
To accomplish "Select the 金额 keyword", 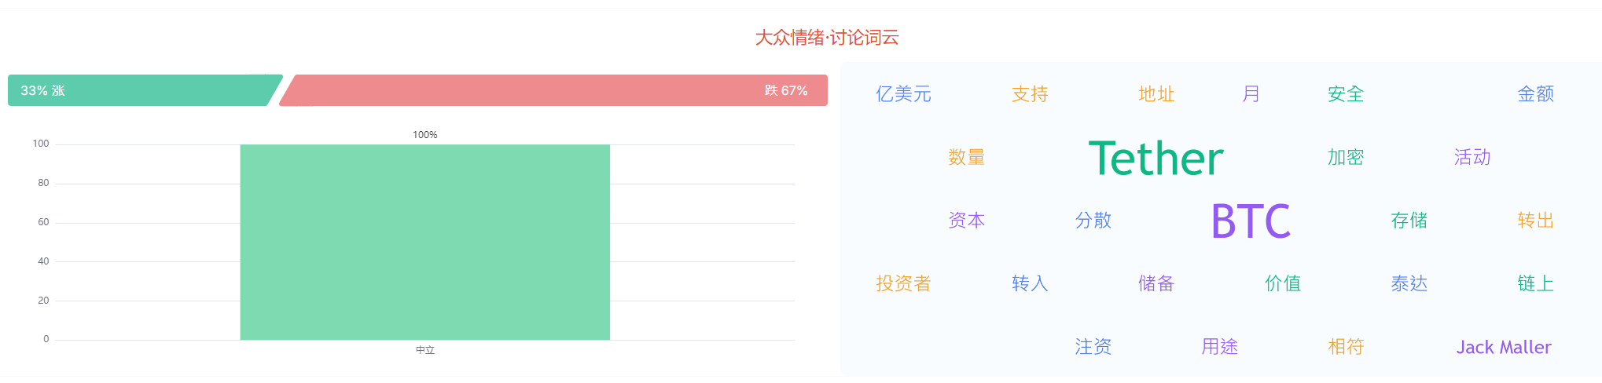I will 1535,94.
